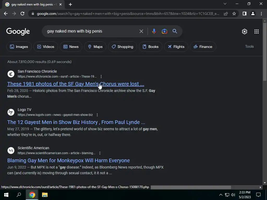Open the tab search dropdown arrow
This screenshot has width=267, height=200.
click(x=225, y=4)
